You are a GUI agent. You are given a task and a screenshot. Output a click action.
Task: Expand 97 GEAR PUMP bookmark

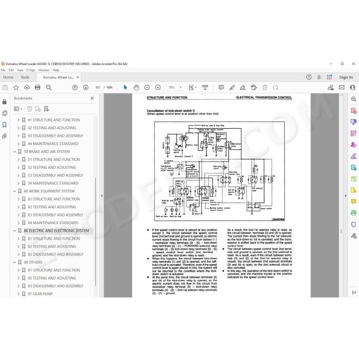18,294
